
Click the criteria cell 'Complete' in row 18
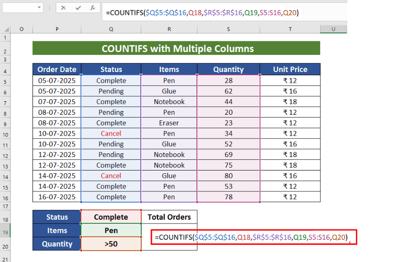pyautogui.click(x=111, y=217)
